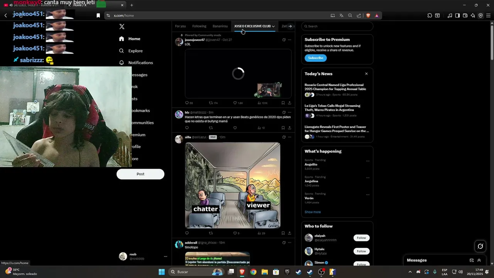Follow the Hytale account
Image resolution: width=494 pixels, height=278 pixels.
(361, 251)
